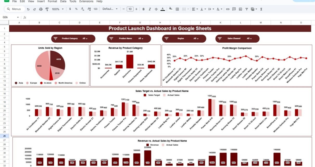This screenshot has width=315, height=167.
Task: Toggle italic formatting
Action: pyautogui.click(x=150, y=9)
